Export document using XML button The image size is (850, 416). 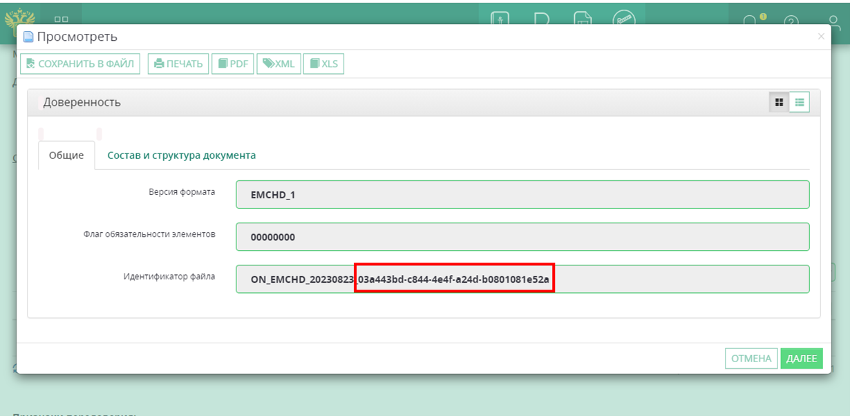pos(278,64)
